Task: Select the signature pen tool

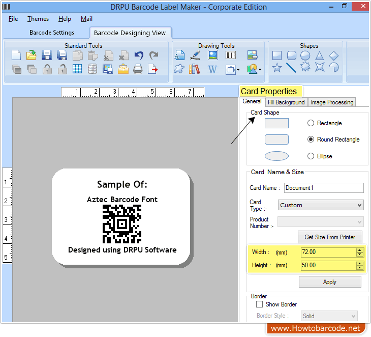Action: (x=196, y=55)
